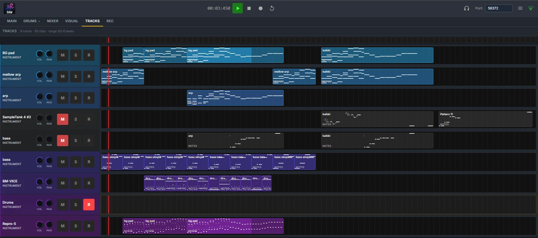This screenshot has height=238, width=538.
Task: Solo the arp track
Action: (x=76, y=98)
